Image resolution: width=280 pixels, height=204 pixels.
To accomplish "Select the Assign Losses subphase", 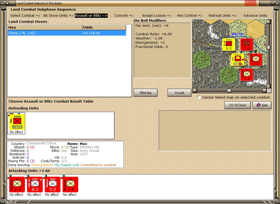I will (157, 16).
